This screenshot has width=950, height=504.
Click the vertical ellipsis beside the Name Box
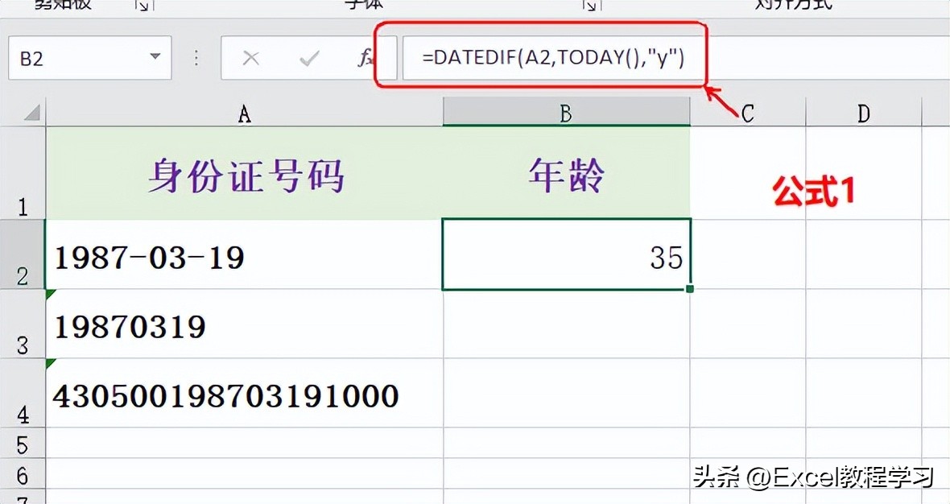tap(196, 58)
